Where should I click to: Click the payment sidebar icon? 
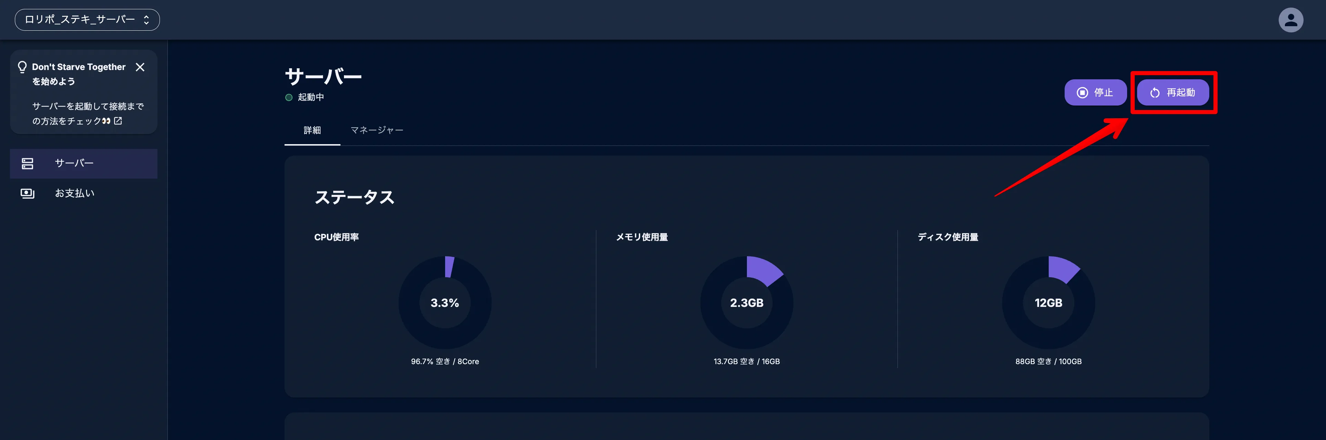(x=27, y=193)
